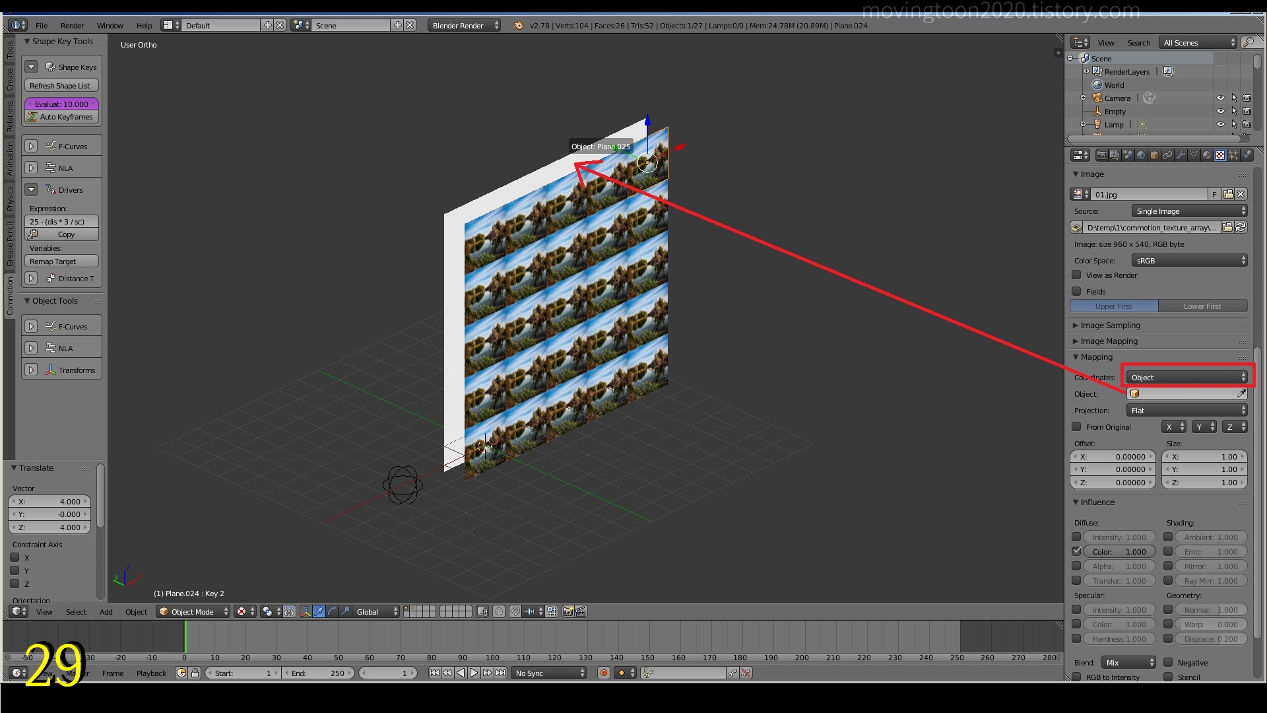The width and height of the screenshot is (1267, 713).
Task: Enable the Negative checkbox
Action: click(1168, 662)
